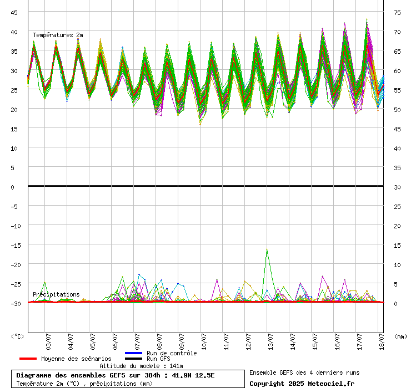Click the 45 value on temperature axis

(14, 13)
